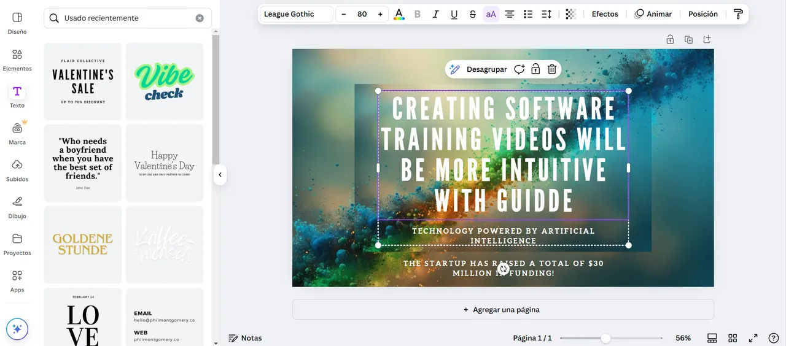Add a comment on selected element

tap(519, 69)
